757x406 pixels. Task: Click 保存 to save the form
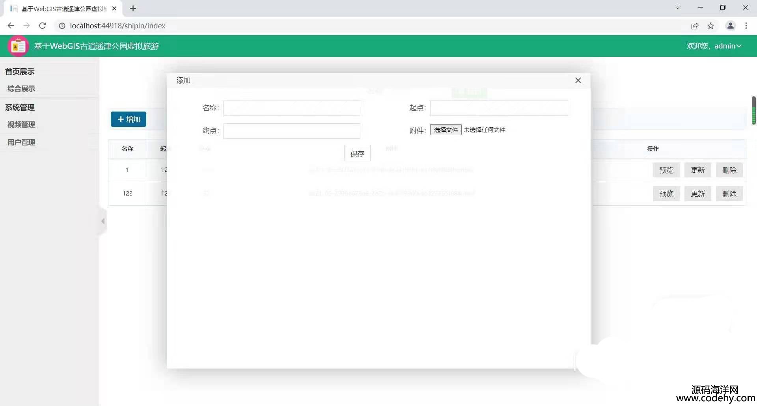(357, 154)
